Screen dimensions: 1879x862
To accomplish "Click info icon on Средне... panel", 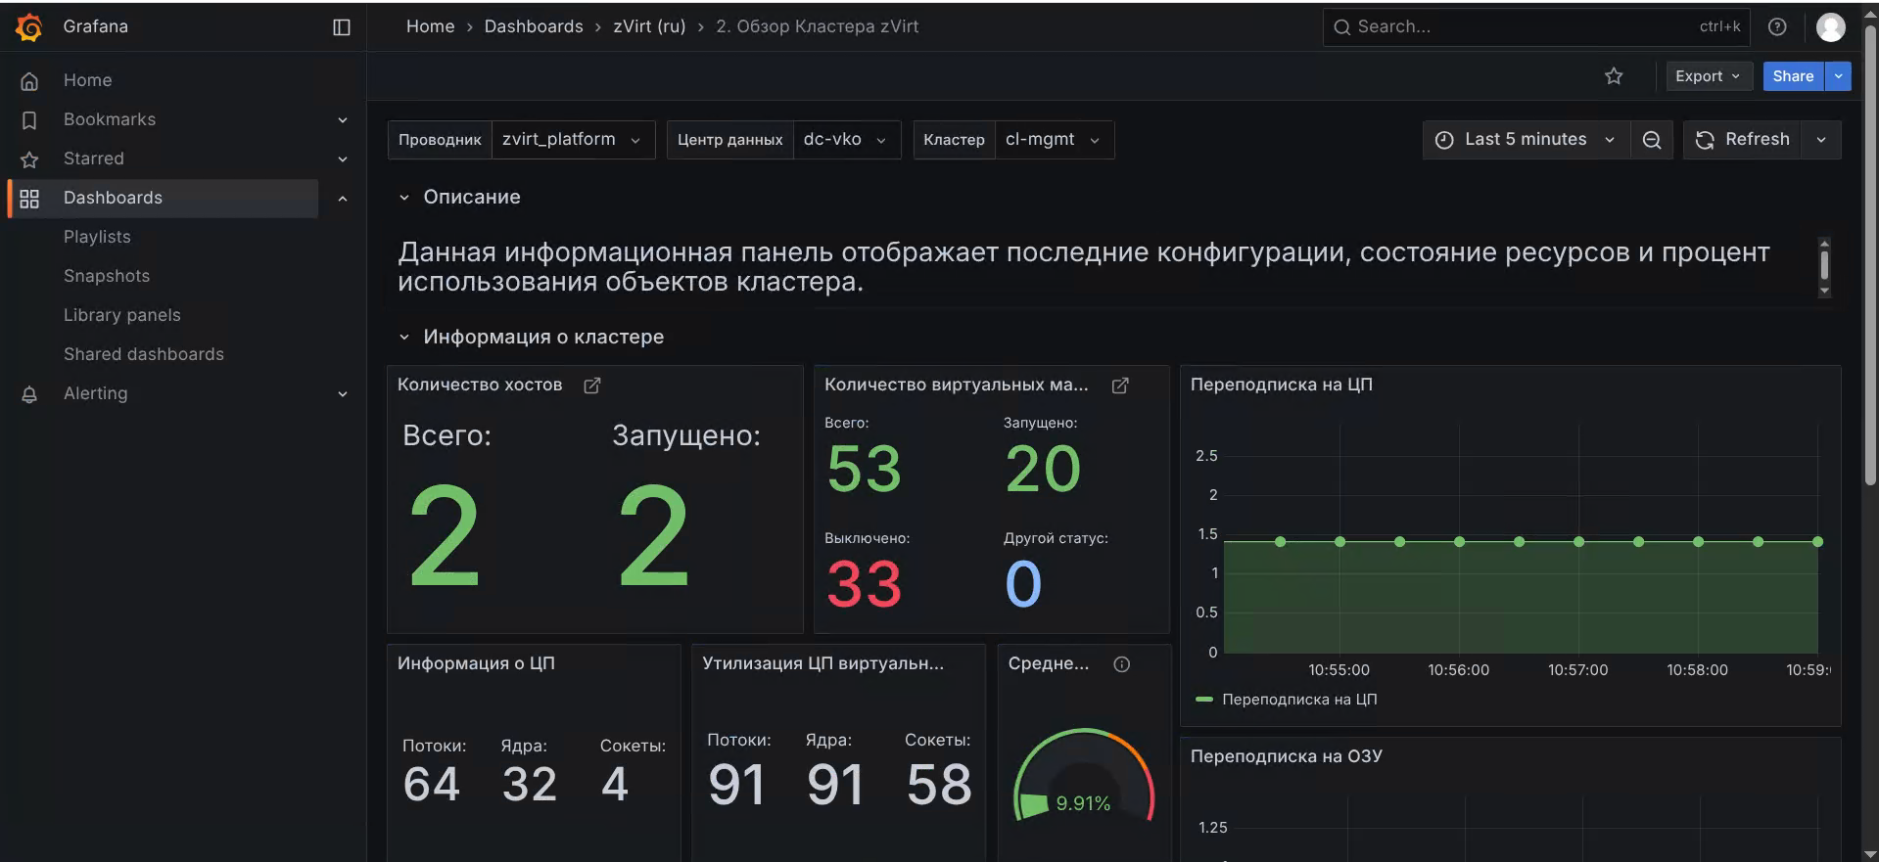I will pos(1122,664).
